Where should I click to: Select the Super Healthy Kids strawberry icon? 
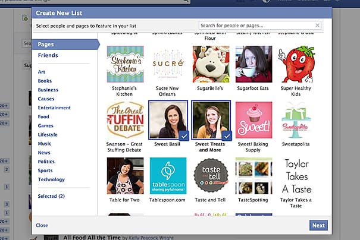(296, 64)
